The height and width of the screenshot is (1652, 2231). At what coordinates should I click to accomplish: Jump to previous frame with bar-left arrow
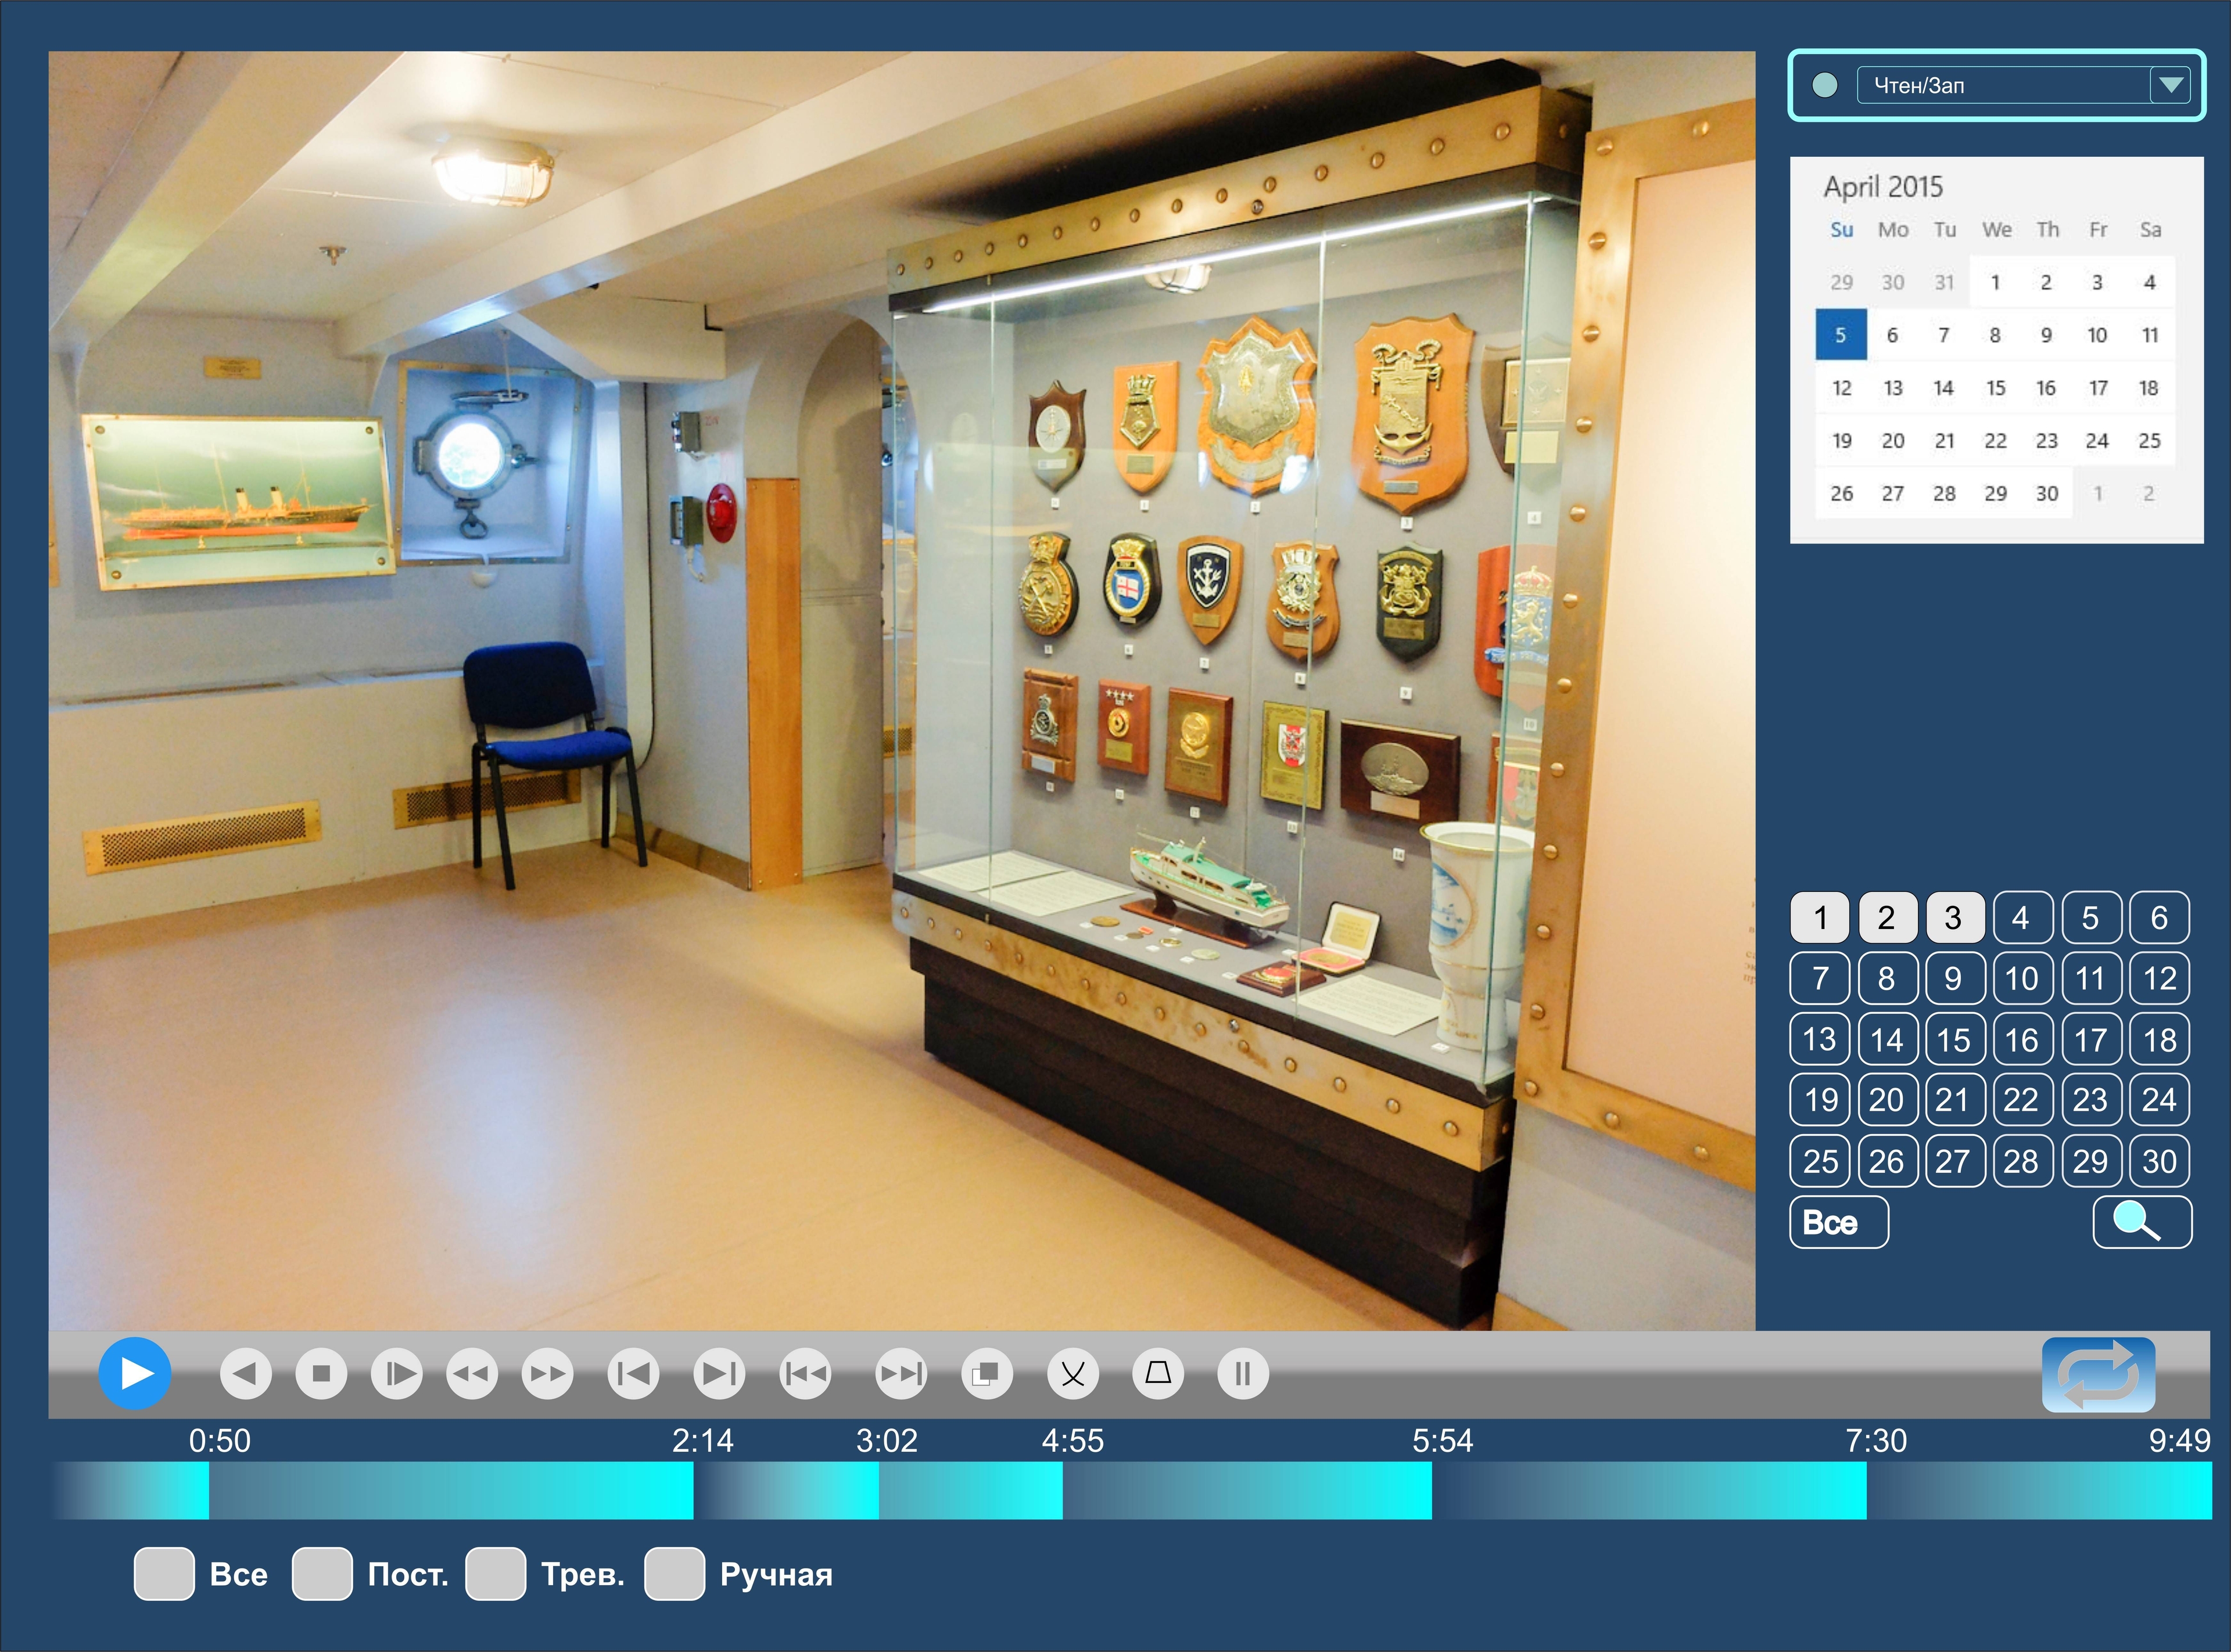633,1373
